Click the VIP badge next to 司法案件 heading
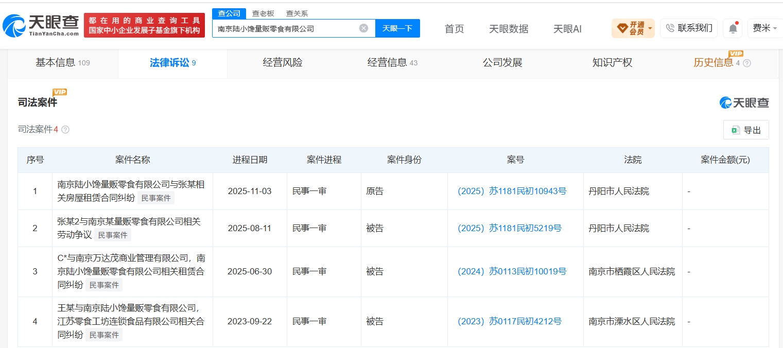 (x=60, y=92)
